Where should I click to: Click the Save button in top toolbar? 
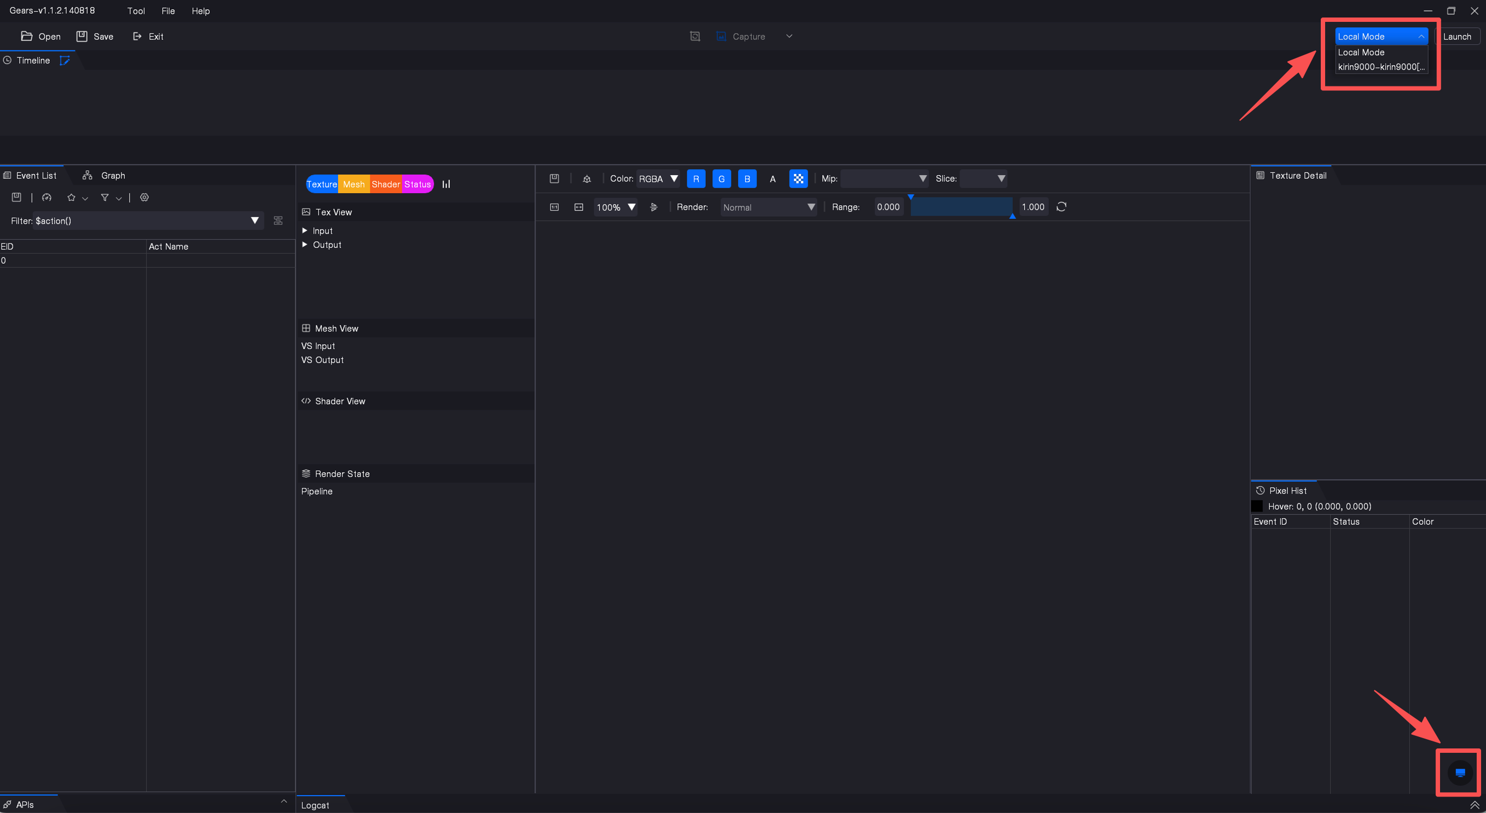[95, 36]
